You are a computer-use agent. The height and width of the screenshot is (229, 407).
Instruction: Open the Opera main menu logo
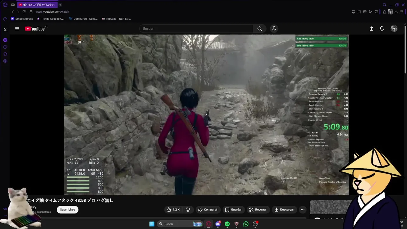pyautogui.click(x=5, y=5)
